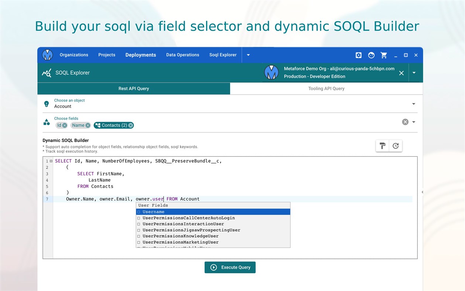Remove the Name field chip

(x=88, y=125)
